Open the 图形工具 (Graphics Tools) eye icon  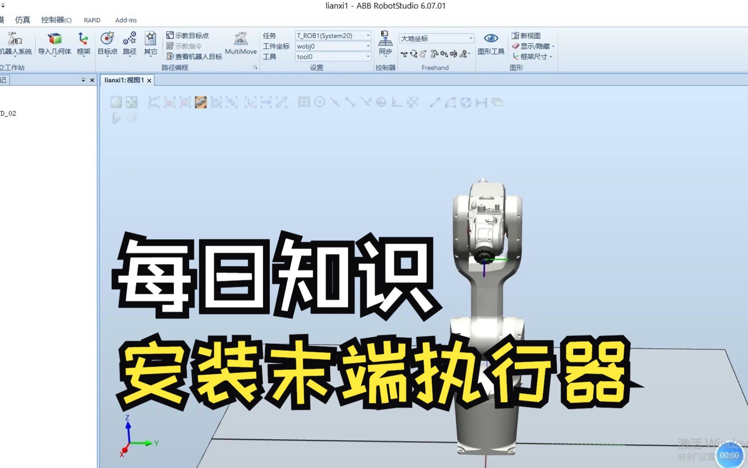click(x=491, y=43)
